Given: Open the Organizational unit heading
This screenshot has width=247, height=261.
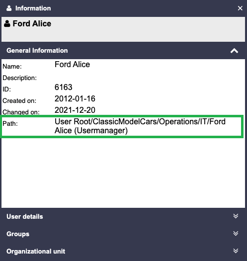Looking at the screenshot, I should (36, 252).
